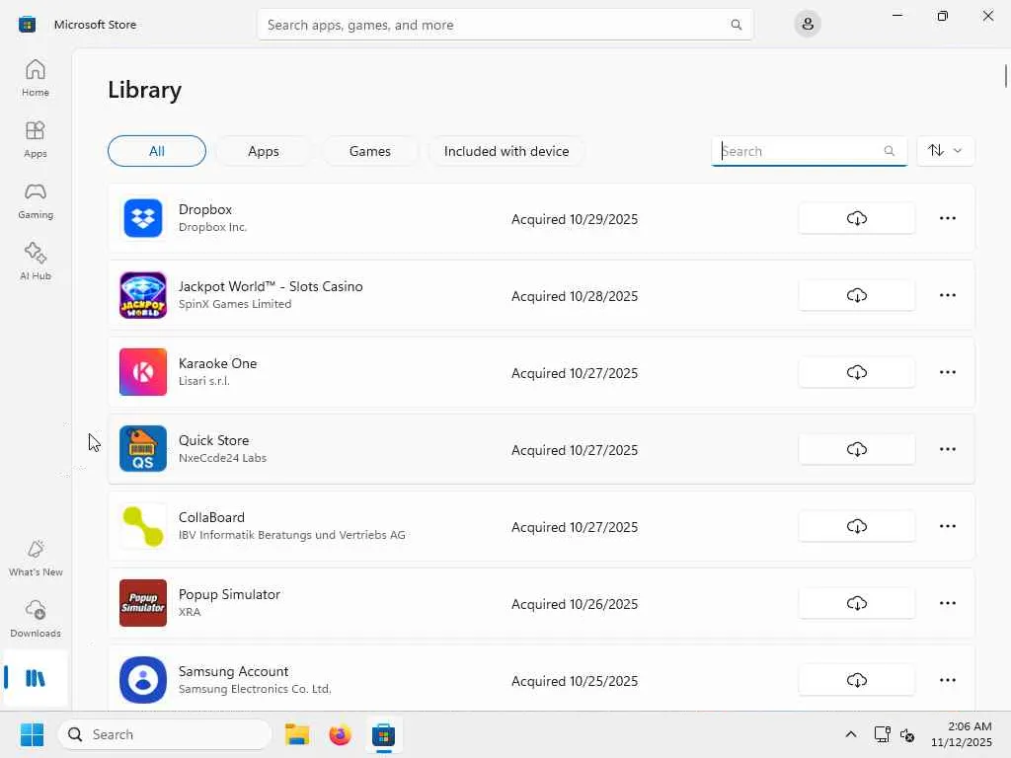1011x758 pixels.
Task: Open Samsung Account app icon
Action: [143, 680]
